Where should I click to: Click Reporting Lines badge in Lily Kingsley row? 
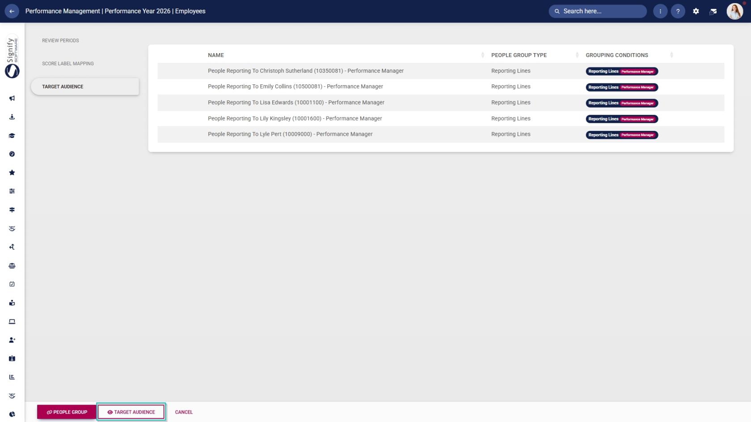pos(622,119)
